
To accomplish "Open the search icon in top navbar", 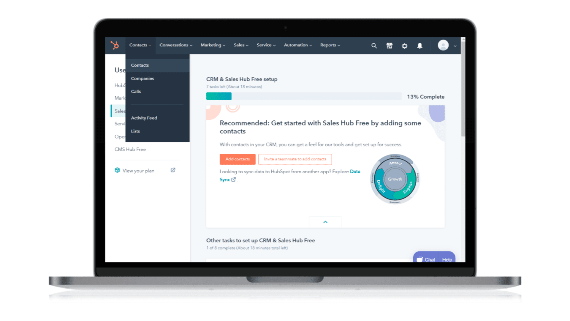I will 373,45.
